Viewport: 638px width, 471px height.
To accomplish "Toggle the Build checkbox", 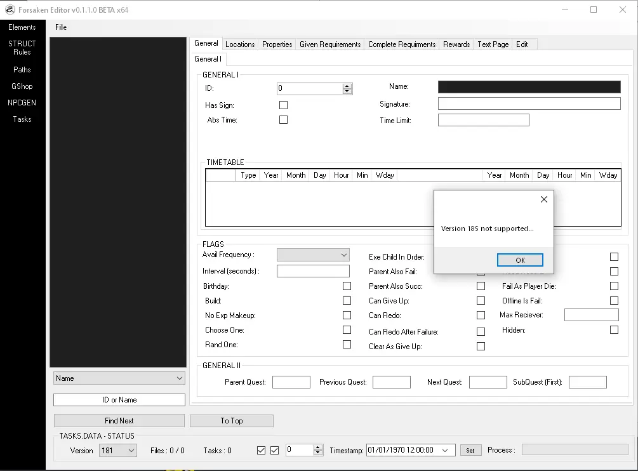I will 347,301.
